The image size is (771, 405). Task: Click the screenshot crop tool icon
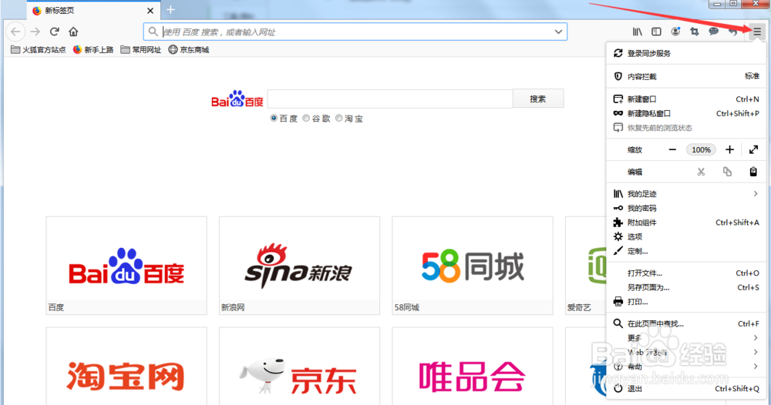(695, 32)
